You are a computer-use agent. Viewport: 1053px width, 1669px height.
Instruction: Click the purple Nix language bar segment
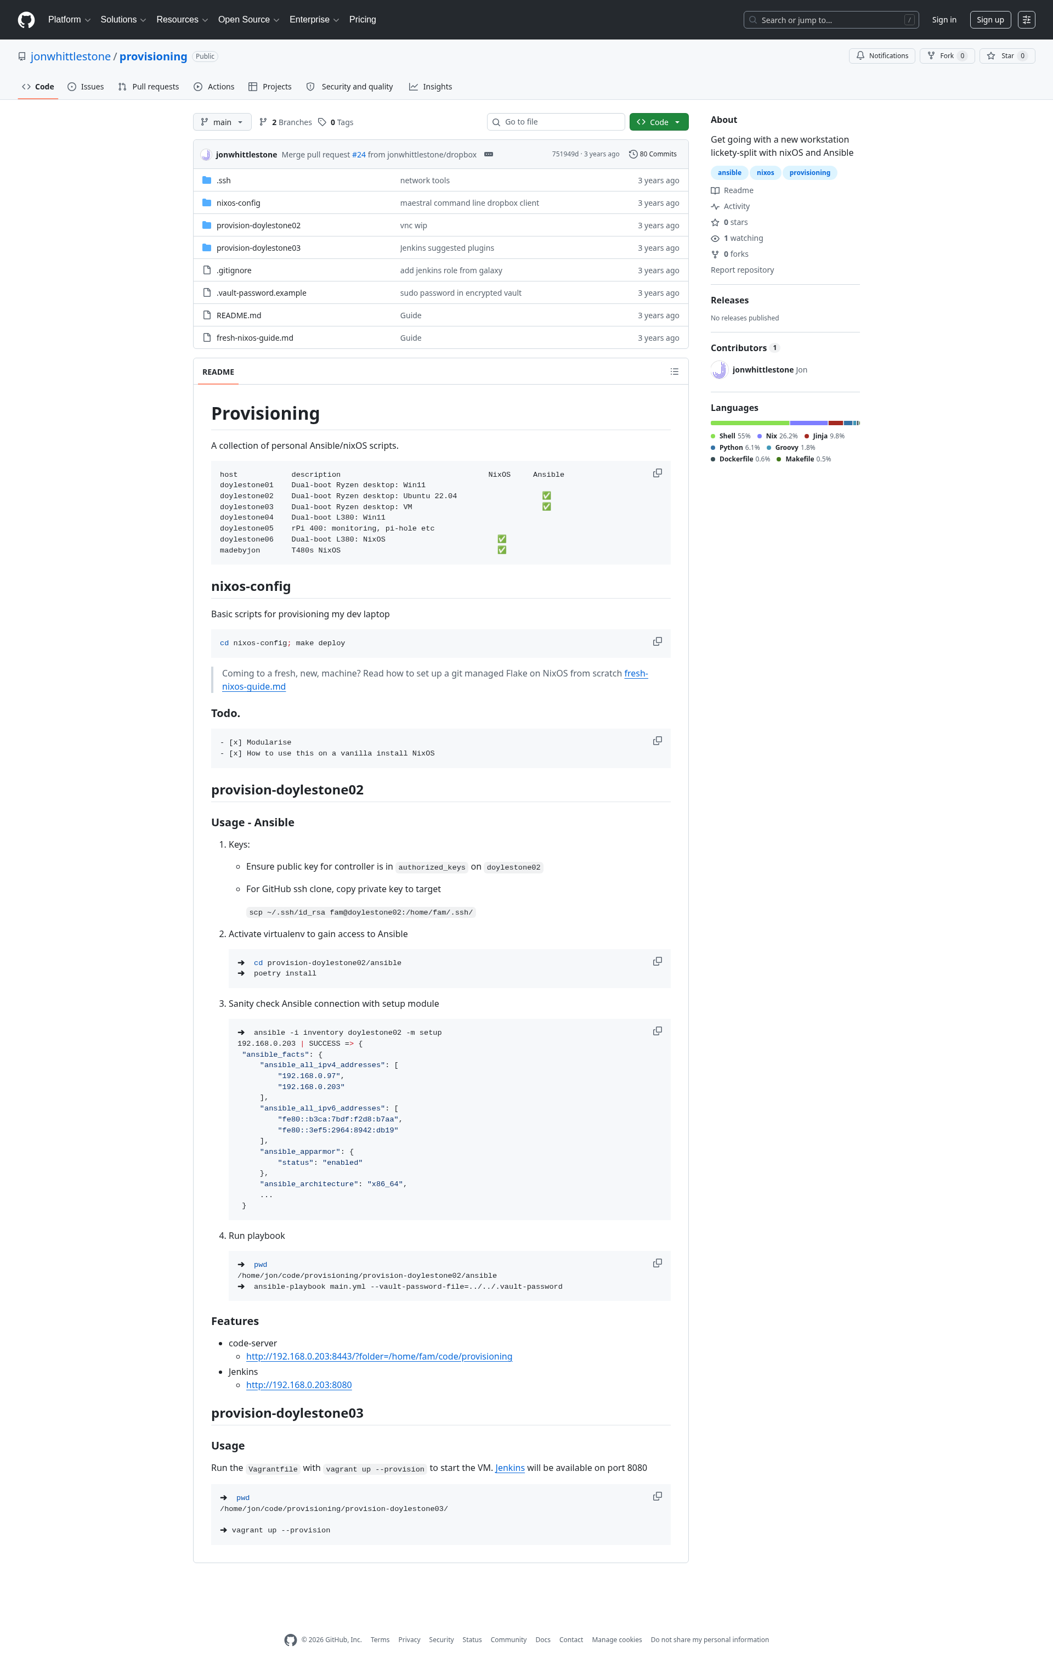coord(808,423)
